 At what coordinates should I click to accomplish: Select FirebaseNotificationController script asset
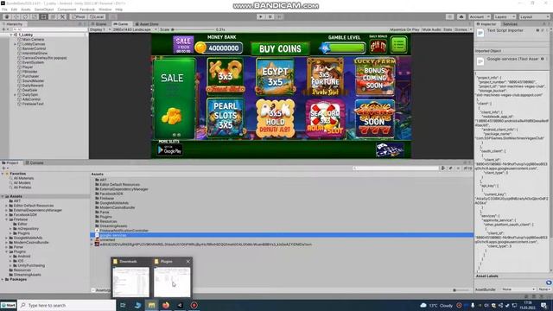tap(124, 231)
